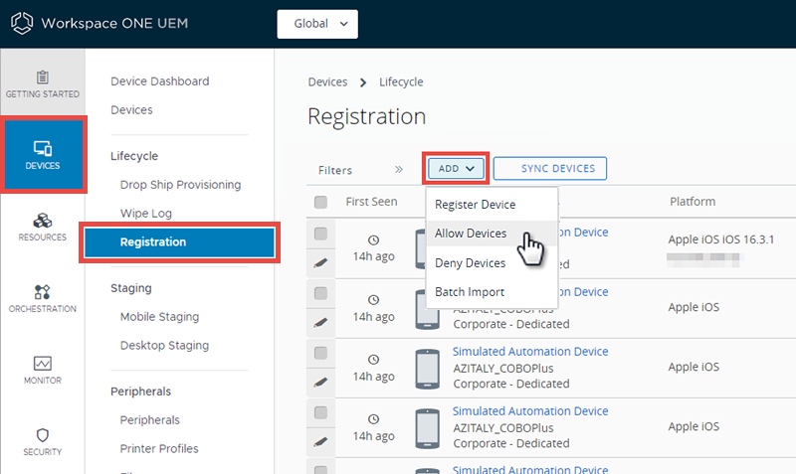Viewport: 796px width, 474px height.
Task: Open third row's Simulated Automation Device link
Action: coord(530,352)
